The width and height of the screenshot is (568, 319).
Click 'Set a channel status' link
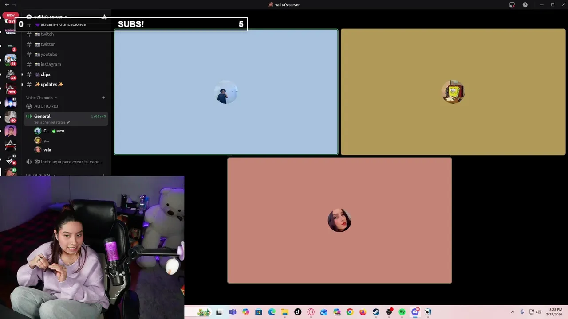coord(50,122)
